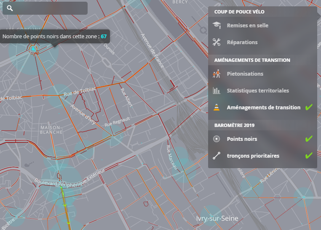Focus the map search input field
This screenshot has width=321, height=230.
[x=50, y=8]
